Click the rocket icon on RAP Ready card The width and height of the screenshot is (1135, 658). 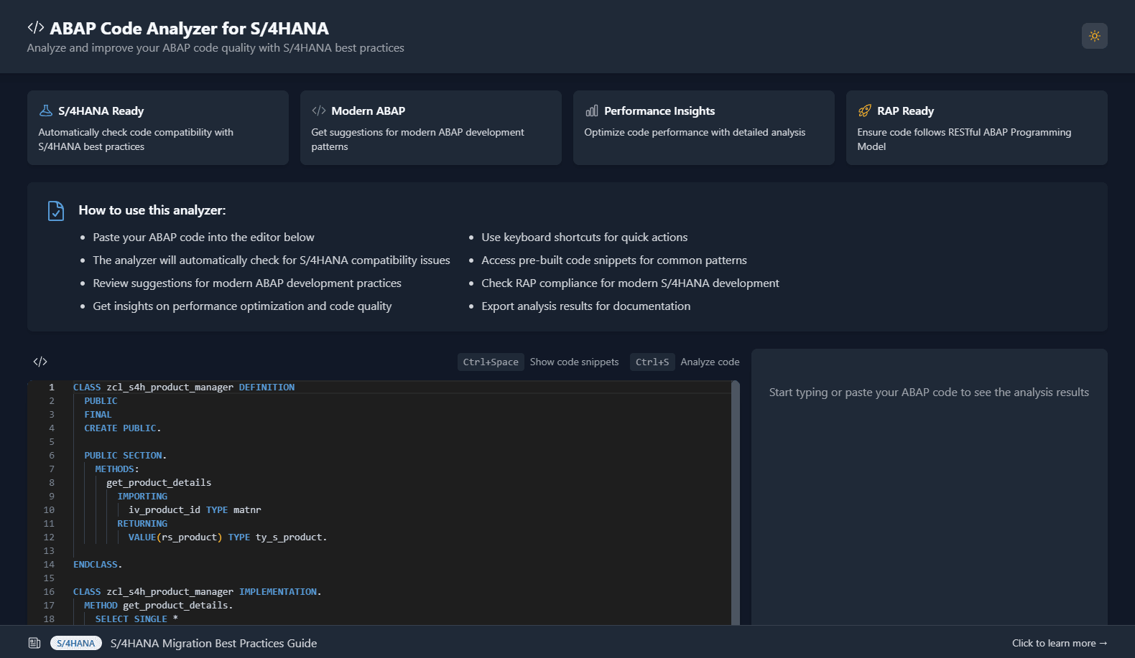(x=864, y=111)
